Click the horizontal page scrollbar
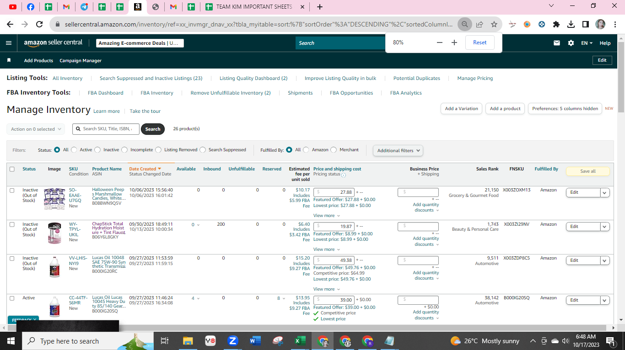 click(307, 328)
